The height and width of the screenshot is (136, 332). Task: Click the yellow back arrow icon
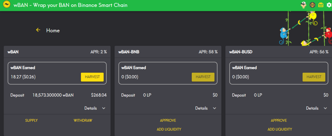[x=38, y=30]
